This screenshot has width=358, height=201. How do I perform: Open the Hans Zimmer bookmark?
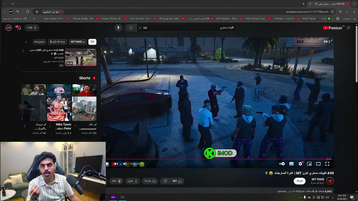[x=143, y=18]
